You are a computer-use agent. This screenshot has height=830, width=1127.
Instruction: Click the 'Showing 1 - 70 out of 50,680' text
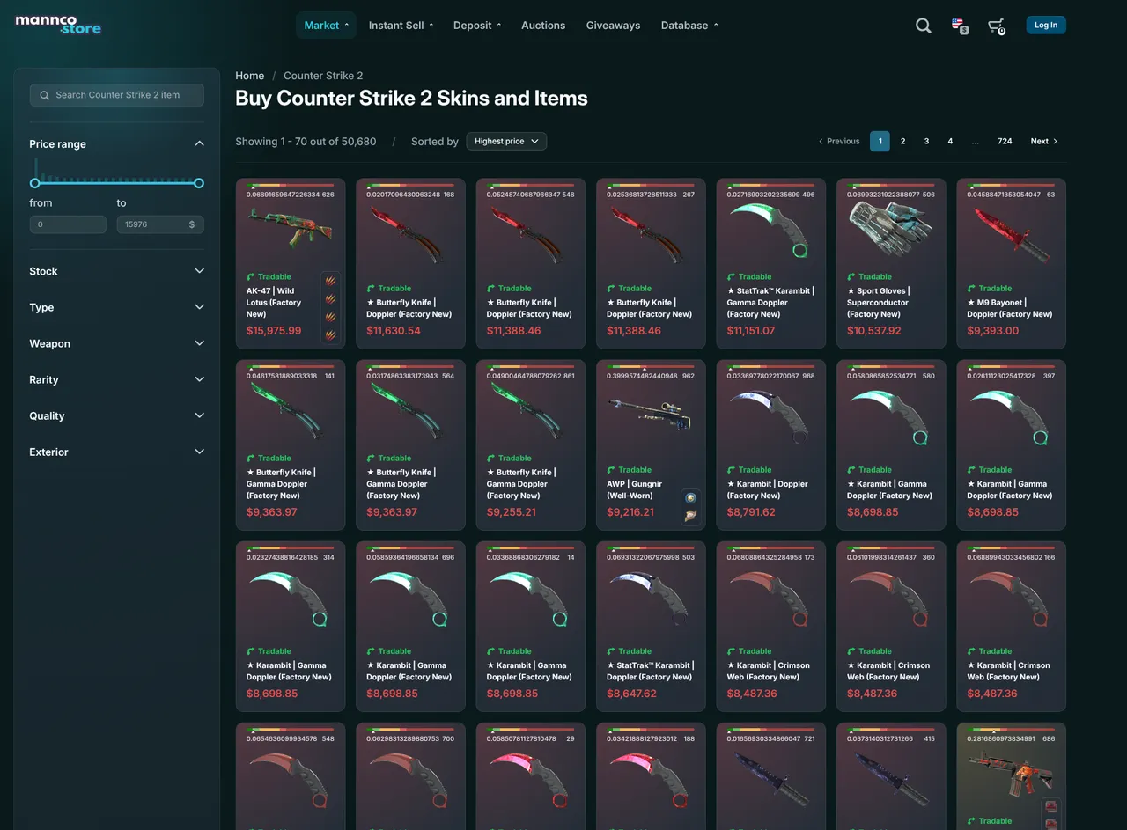click(306, 141)
